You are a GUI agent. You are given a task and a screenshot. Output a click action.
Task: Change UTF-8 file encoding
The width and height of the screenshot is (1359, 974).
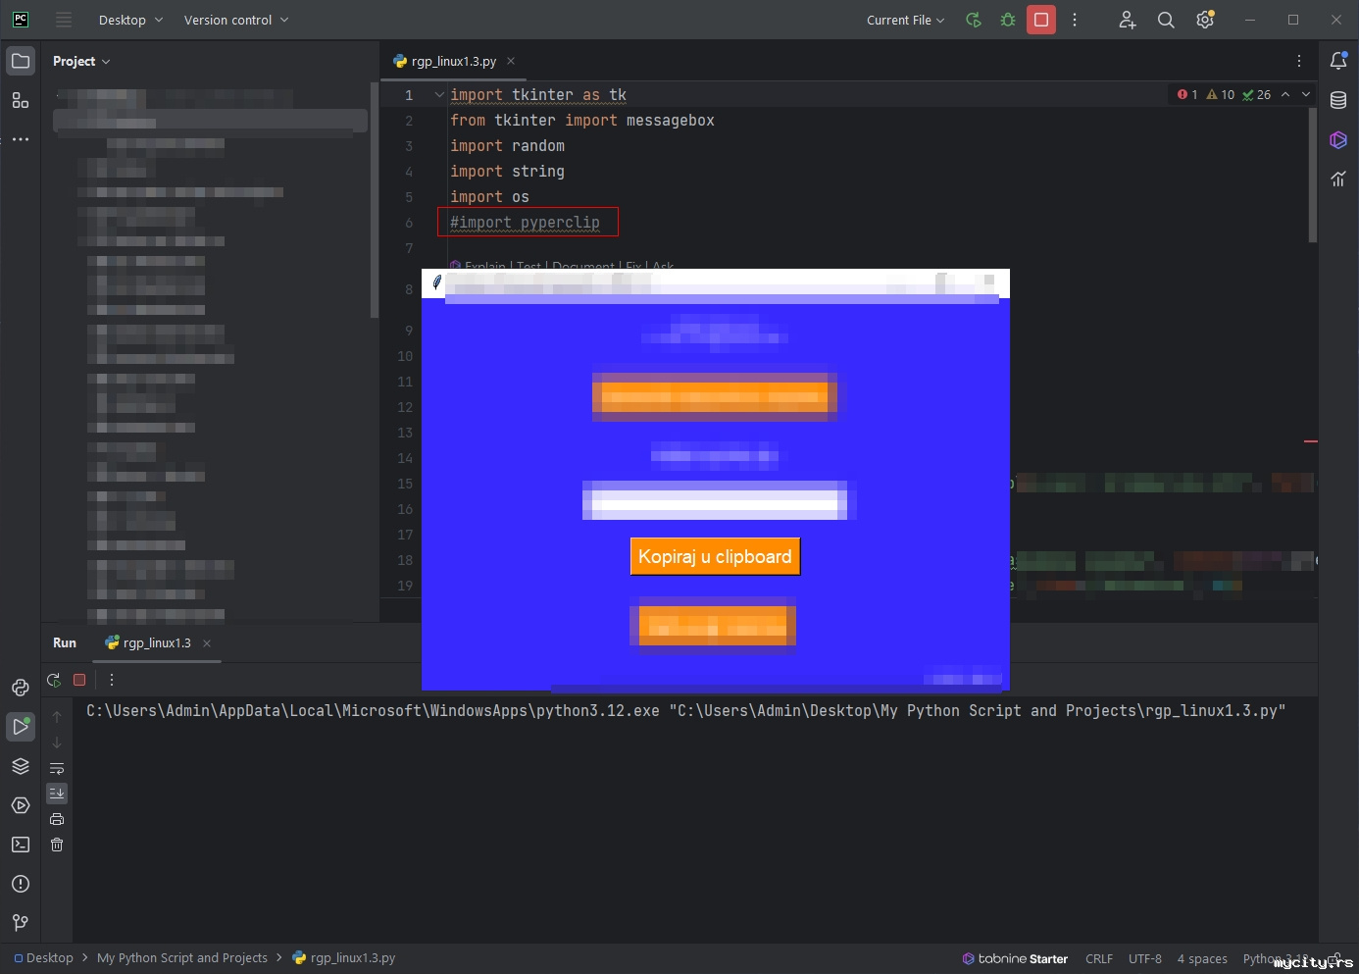[x=1145, y=958]
